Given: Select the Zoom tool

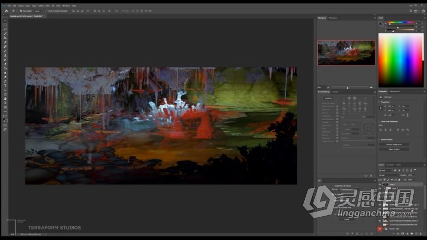Looking at the screenshot, I should pyautogui.click(x=5, y=103).
